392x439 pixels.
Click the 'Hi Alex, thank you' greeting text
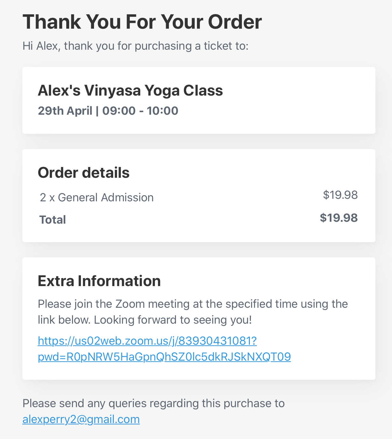pyautogui.click(x=135, y=46)
